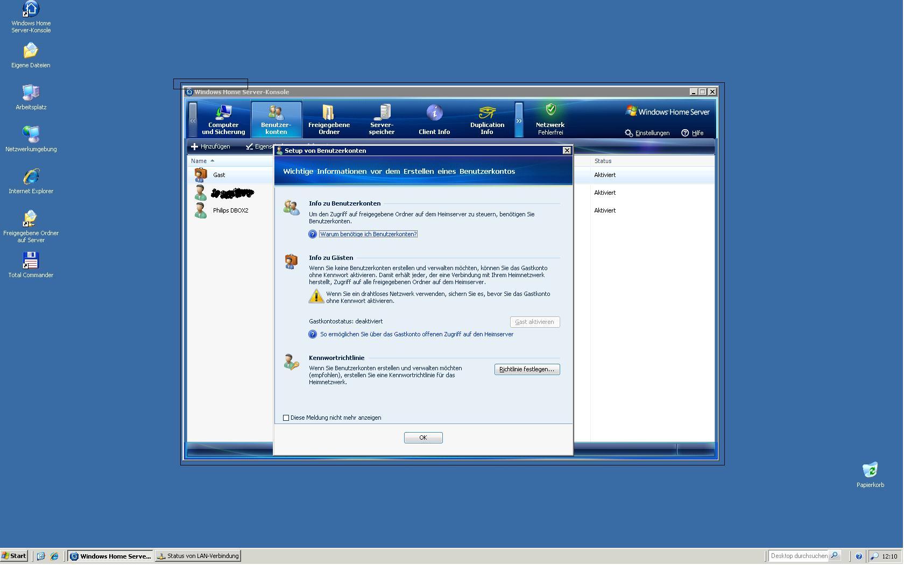Check 'Diese Meldung nicht mehr anzeigen'
Viewport: 904px width, 565px height.
[x=286, y=418]
